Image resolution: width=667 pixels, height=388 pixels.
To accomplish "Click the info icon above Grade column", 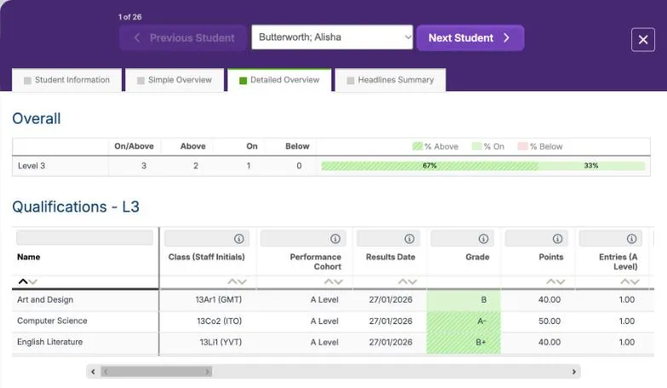I will pos(483,239).
